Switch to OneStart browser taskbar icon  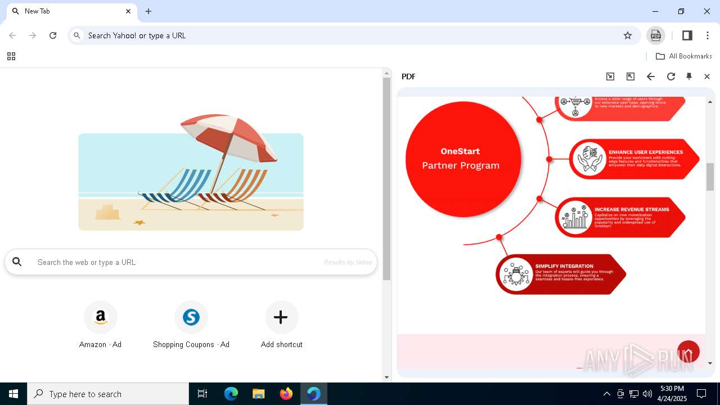(x=314, y=394)
